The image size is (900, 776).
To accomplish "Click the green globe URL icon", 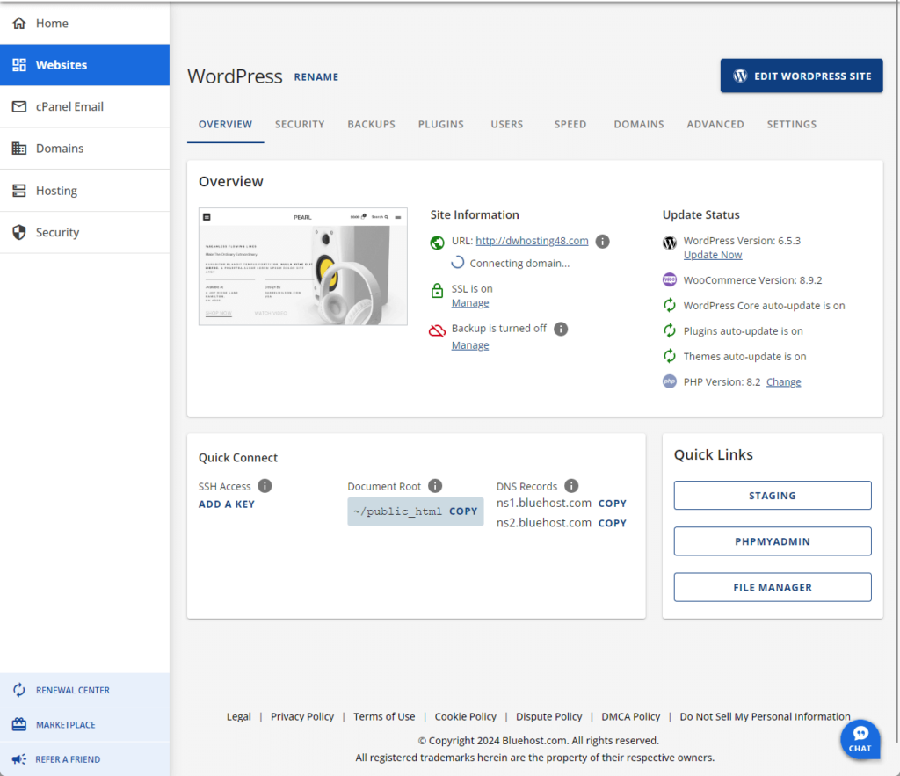I will tap(437, 243).
